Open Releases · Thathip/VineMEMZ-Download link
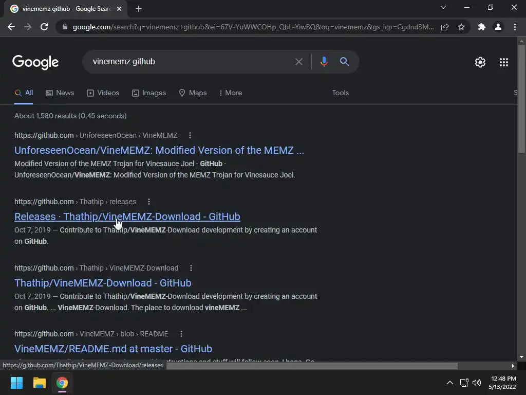This screenshot has width=526, height=395. pyautogui.click(x=127, y=217)
